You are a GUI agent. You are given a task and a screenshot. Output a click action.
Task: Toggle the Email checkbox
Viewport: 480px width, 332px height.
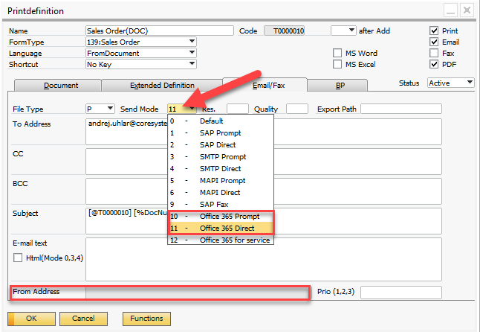[x=434, y=42]
